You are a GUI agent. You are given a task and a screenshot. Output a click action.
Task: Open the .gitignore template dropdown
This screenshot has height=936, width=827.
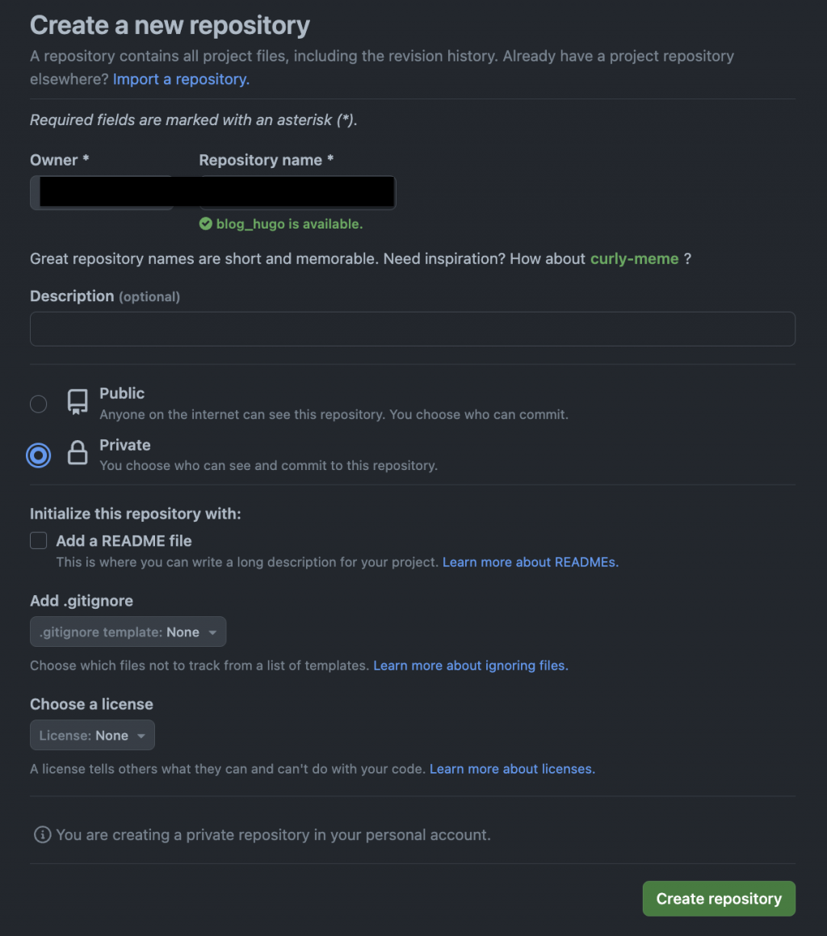tap(128, 632)
